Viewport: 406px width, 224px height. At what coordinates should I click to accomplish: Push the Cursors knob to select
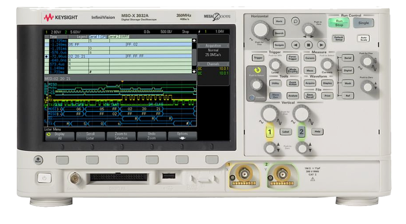[x=327, y=64]
